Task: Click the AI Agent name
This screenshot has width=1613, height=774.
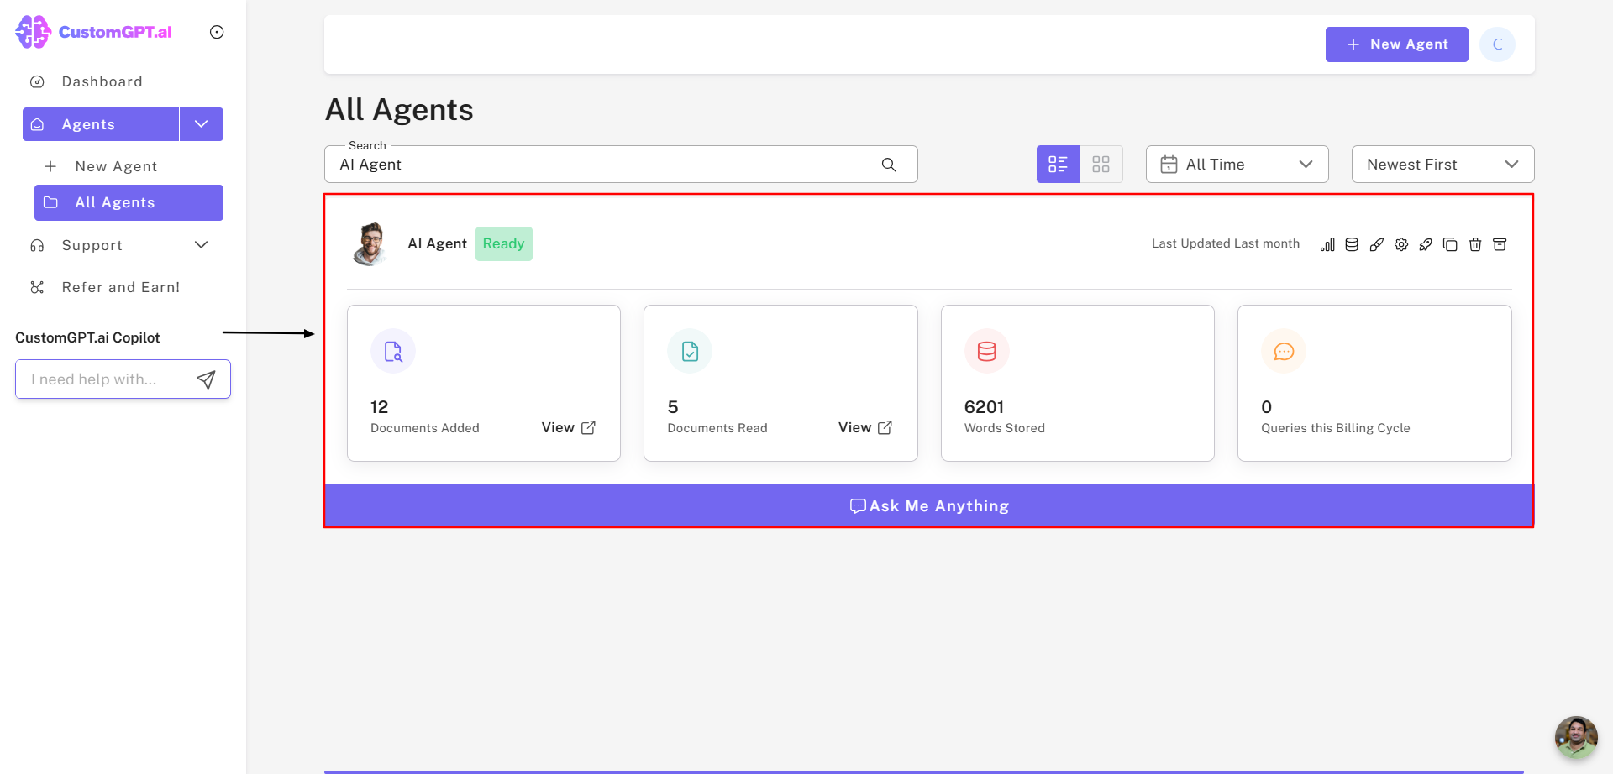Action: [x=437, y=243]
